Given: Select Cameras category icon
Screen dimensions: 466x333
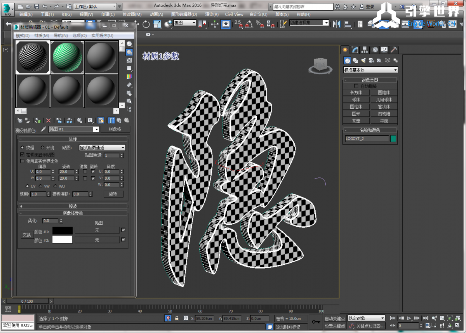Looking at the screenshot, I should [371, 61].
